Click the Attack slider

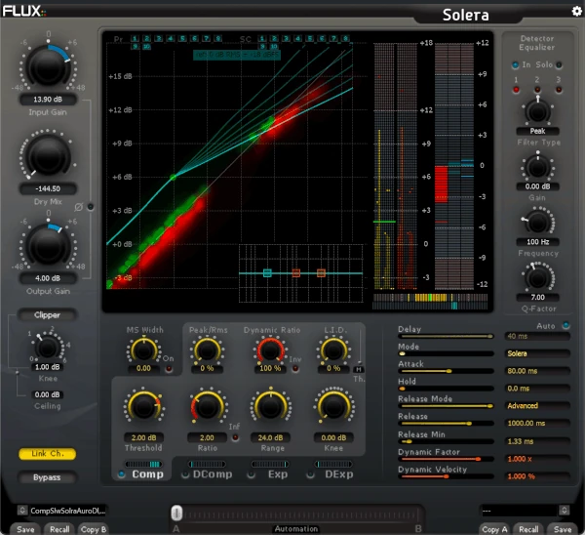coord(446,371)
